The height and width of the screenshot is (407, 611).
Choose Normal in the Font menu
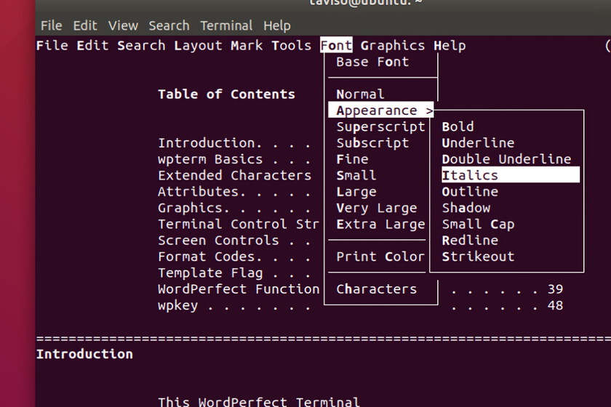[x=360, y=94]
